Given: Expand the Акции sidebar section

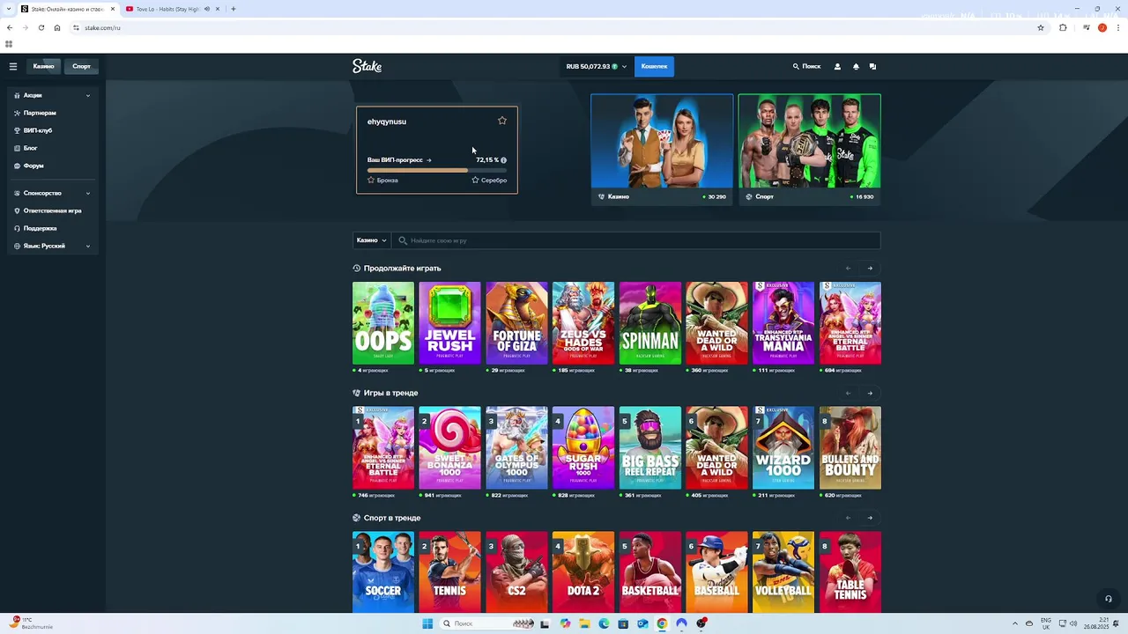Looking at the screenshot, I should 53,95.
